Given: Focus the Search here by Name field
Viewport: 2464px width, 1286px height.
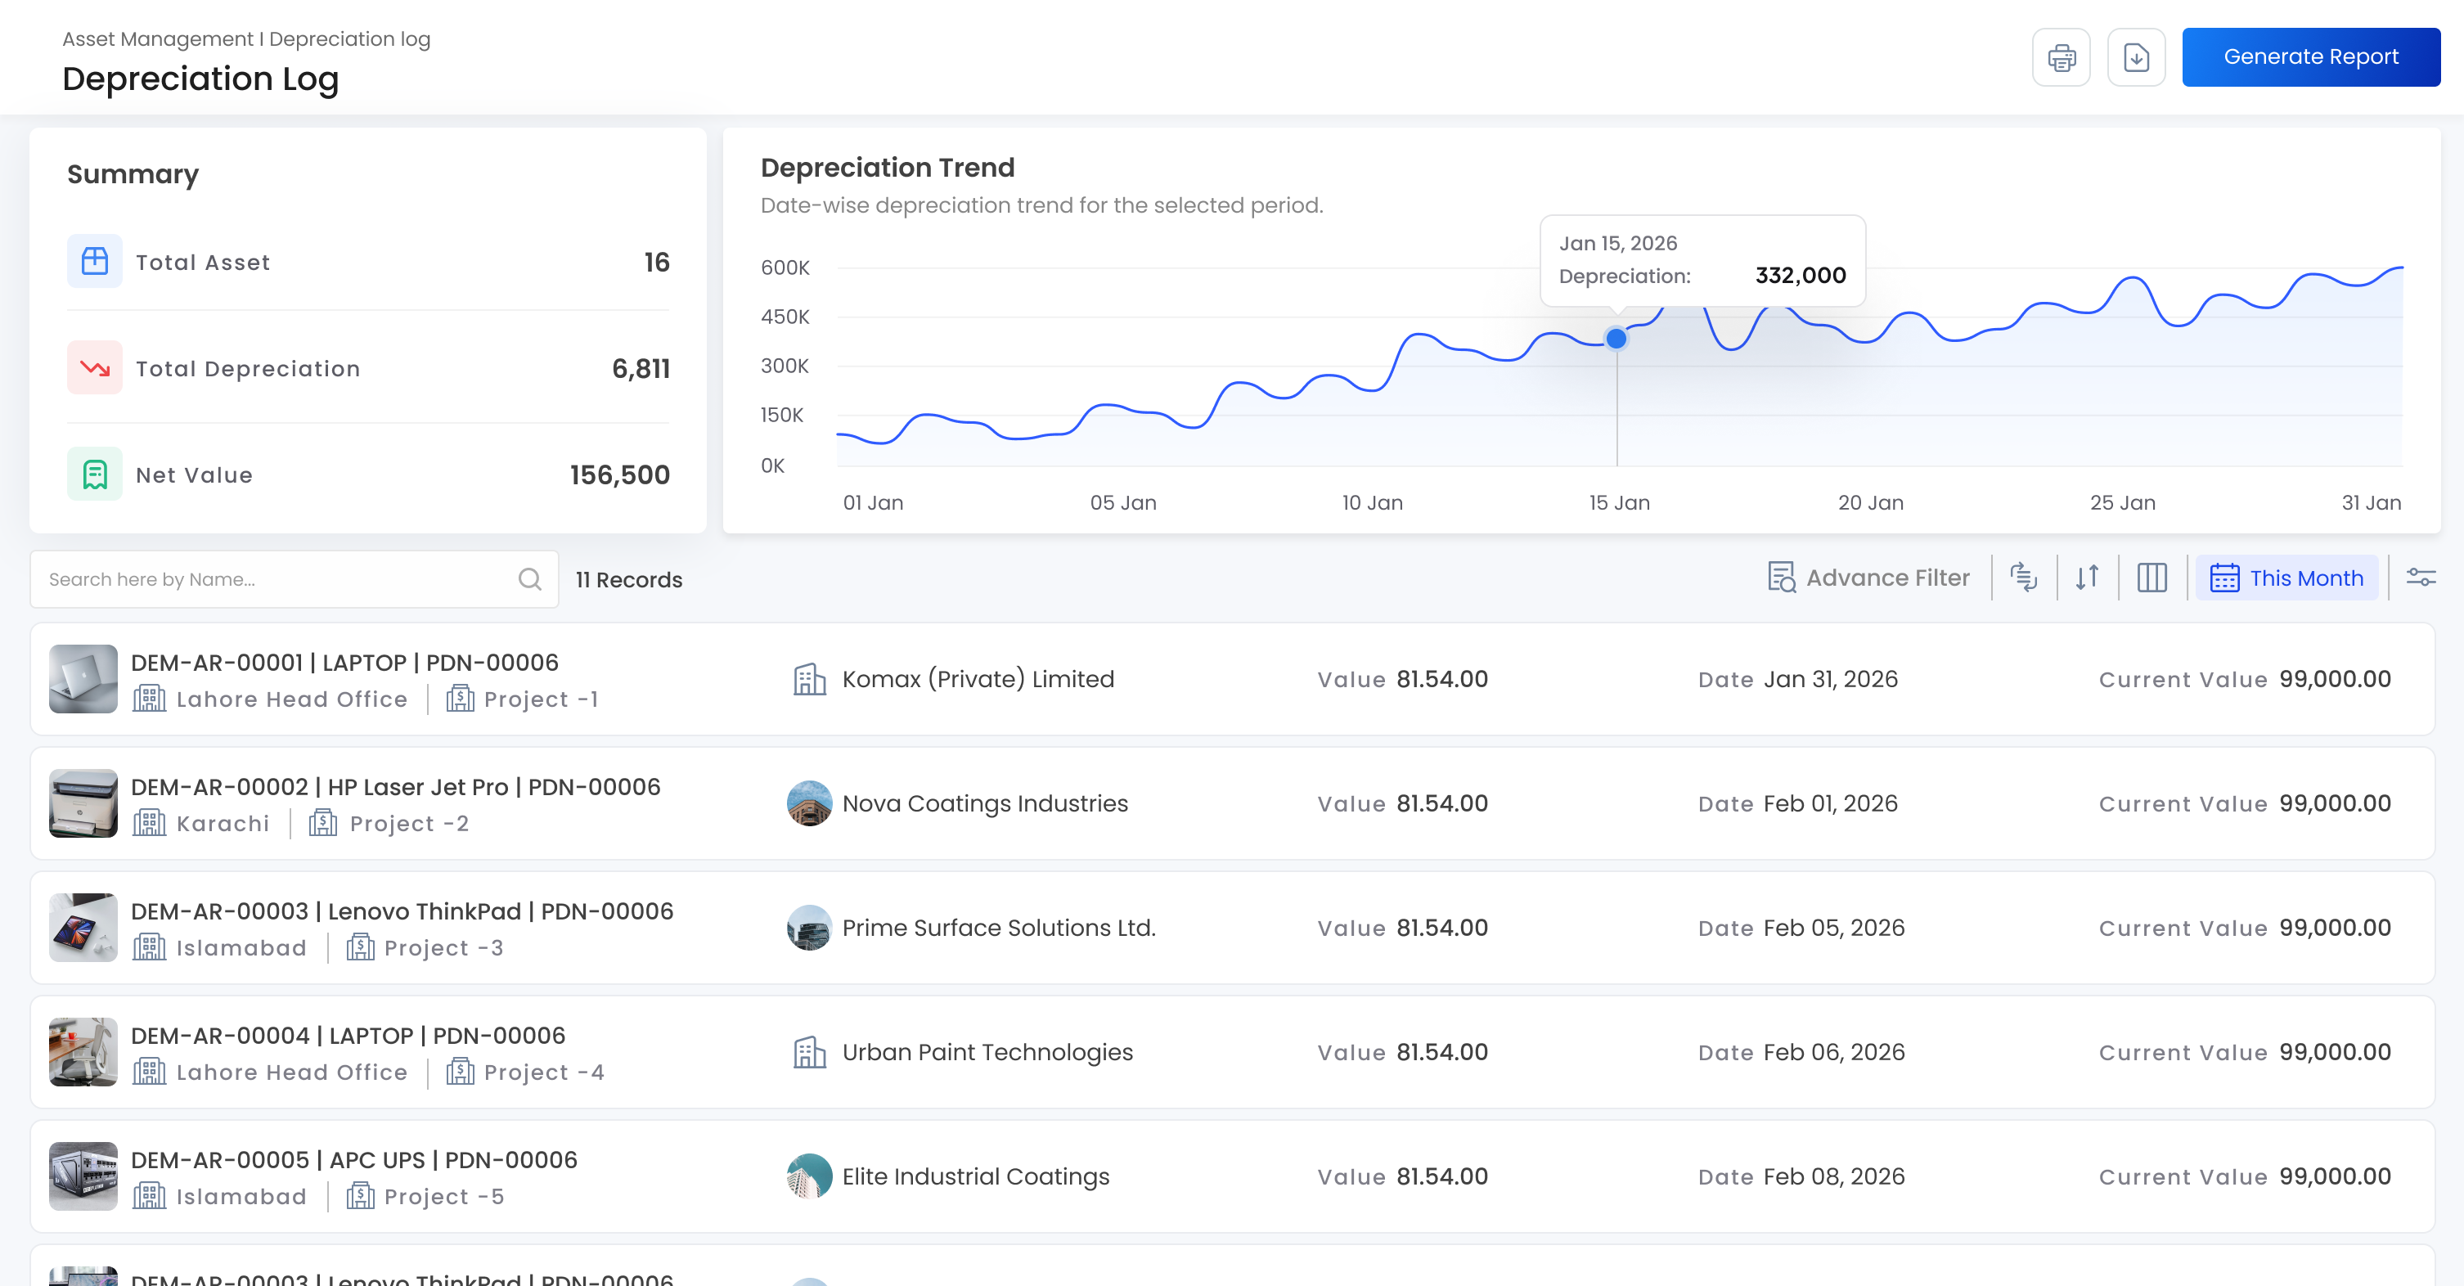Looking at the screenshot, I should tap(294, 579).
